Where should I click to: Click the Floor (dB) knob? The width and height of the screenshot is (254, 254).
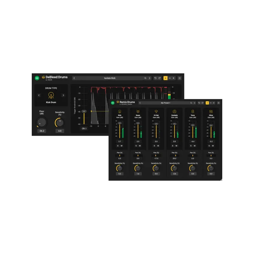coord(42,122)
